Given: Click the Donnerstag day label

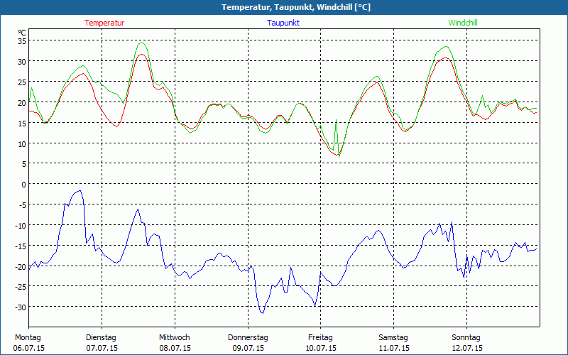Looking at the screenshot, I should pyautogui.click(x=248, y=338).
